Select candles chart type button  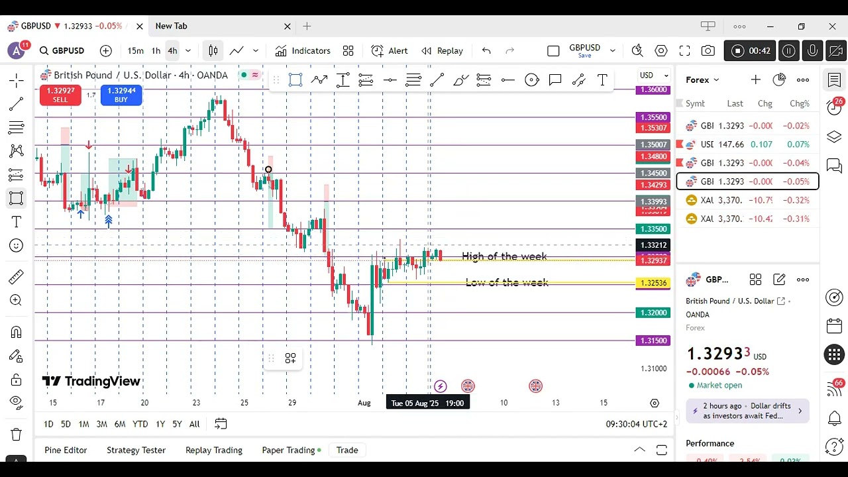(x=213, y=51)
